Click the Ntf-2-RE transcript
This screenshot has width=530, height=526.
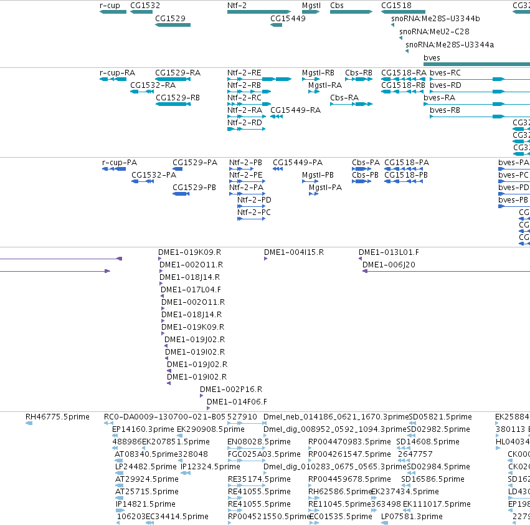click(x=259, y=79)
